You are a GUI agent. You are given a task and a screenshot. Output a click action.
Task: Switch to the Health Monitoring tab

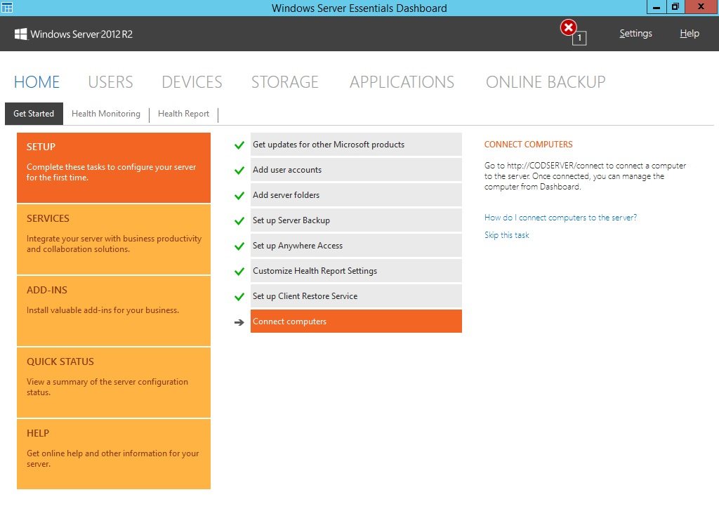106,114
